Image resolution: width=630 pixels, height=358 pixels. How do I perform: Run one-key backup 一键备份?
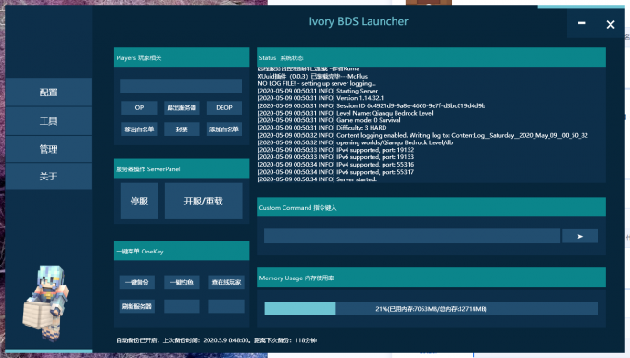coord(137,282)
